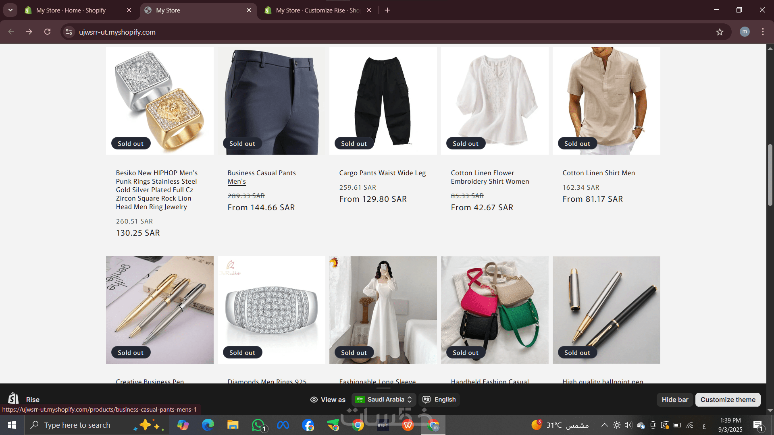This screenshot has height=435, width=774.
Task: Click the Shopify bag logo in bottom bar
Action: [x=13, y=399]
